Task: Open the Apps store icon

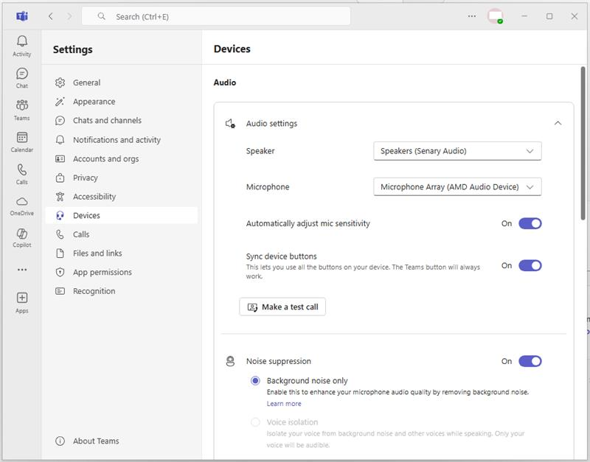Action: pyautogui.click(x=22, y=301)
